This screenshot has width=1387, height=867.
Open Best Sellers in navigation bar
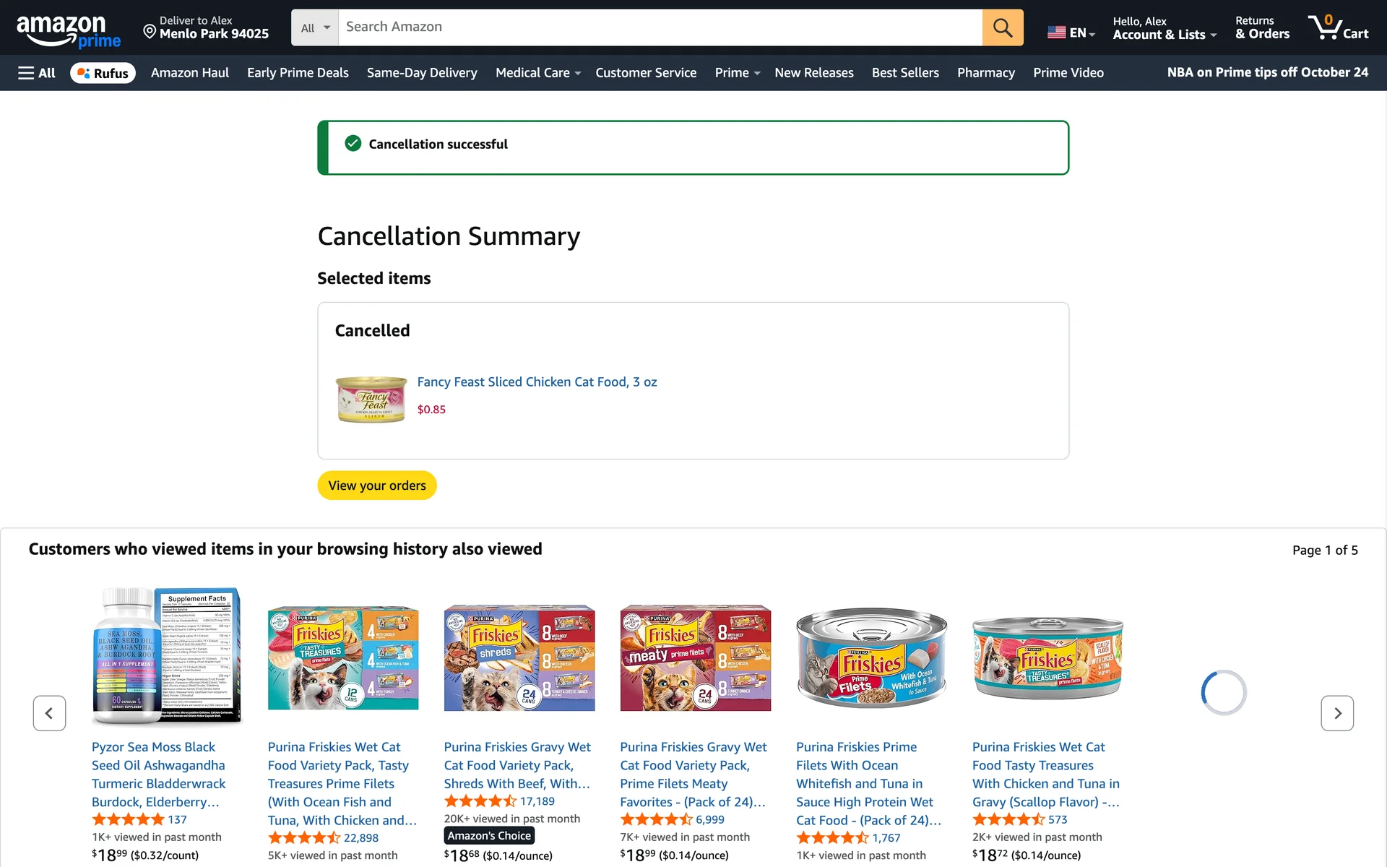point(904,73)
